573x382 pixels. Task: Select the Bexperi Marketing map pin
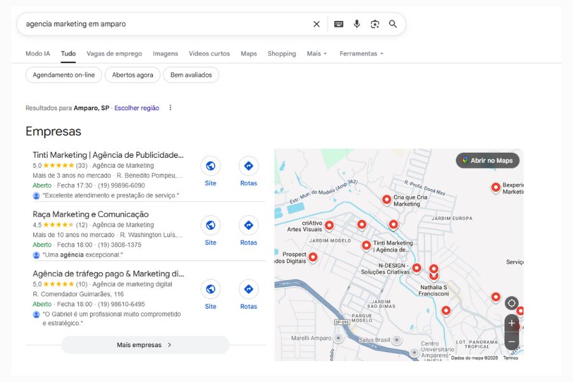click(x=495, y=188)
